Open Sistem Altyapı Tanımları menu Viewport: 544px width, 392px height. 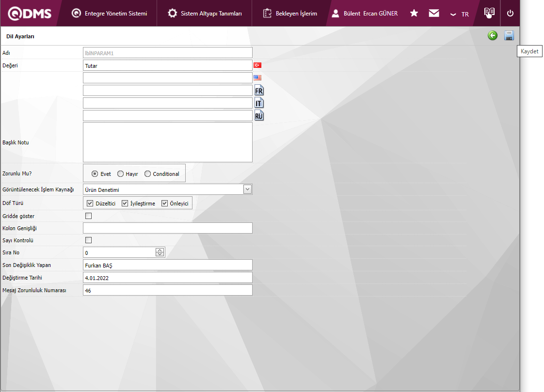click(x=205, y=14)
